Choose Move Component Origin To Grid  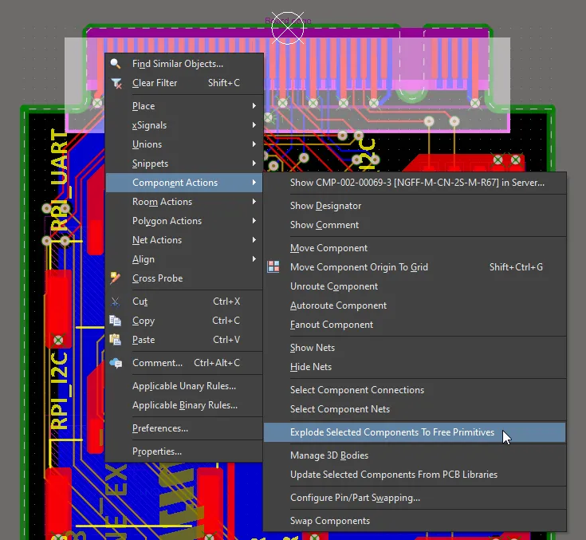coord(415,267)
